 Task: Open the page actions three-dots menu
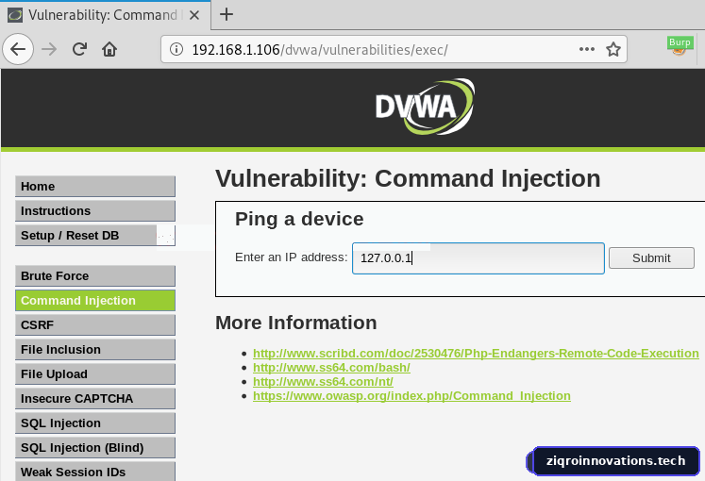tap(587, 49)
